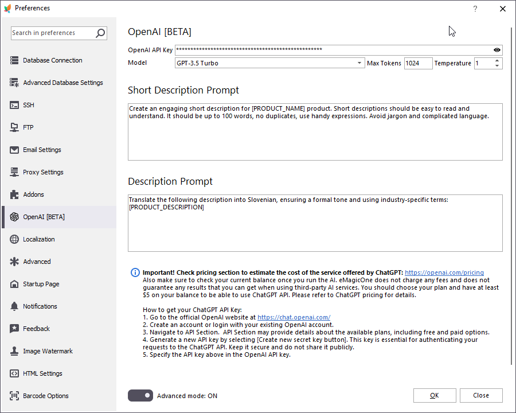The width and height of the screenshot is (516, 413).
Task: Increase Temperature with the up arrow
Action: pyautogui.click(x=497, y=60)
